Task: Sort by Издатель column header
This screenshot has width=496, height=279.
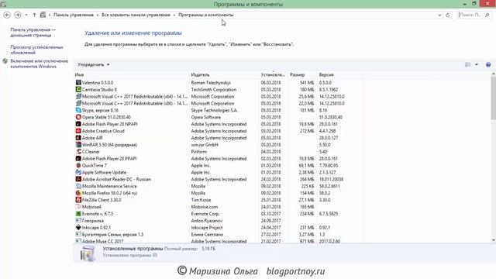Action: click(x=200, y=74)
